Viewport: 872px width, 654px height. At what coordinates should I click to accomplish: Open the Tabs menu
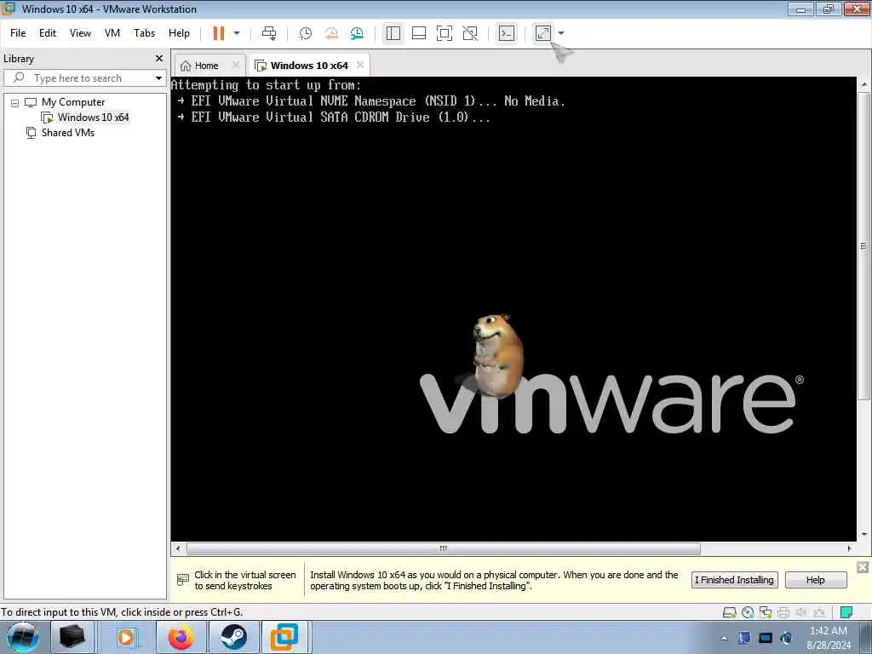coord(144,33)
